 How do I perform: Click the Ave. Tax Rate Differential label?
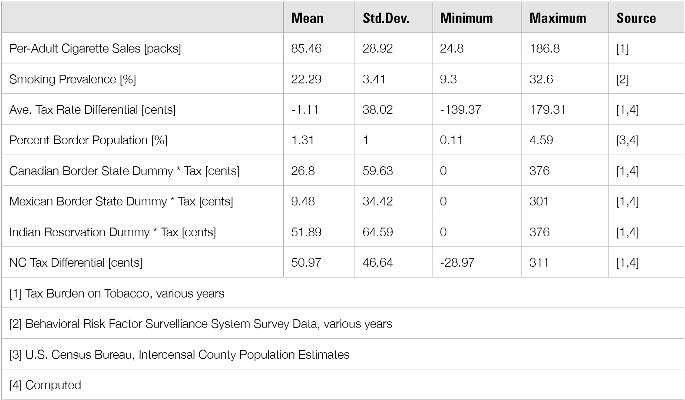92,109
